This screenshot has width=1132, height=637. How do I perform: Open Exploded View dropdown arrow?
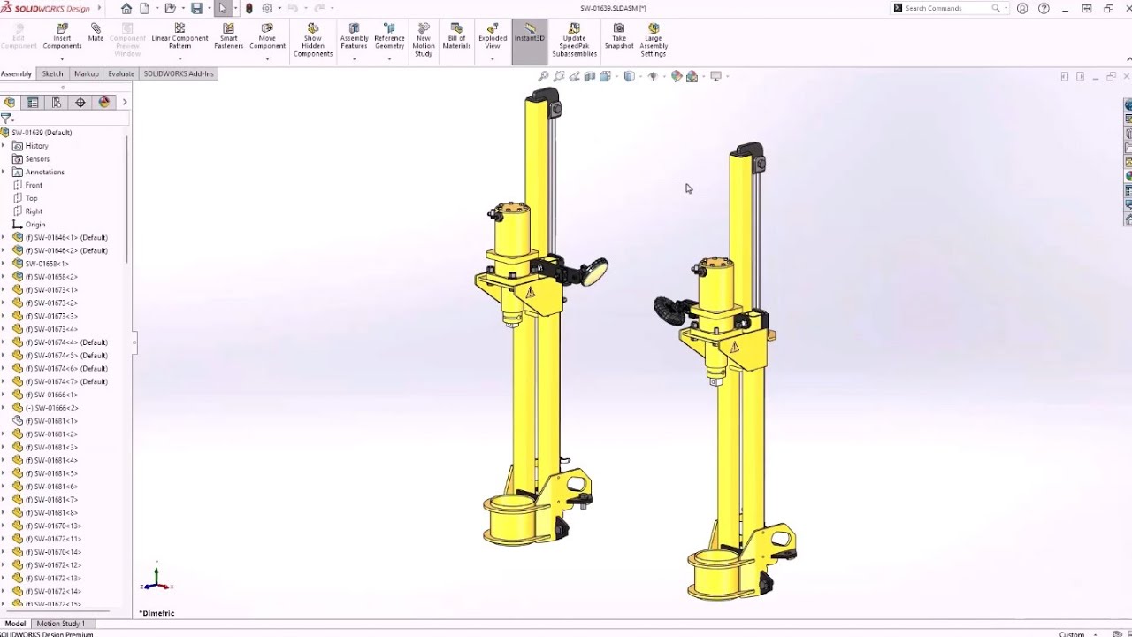coord(493,59)
